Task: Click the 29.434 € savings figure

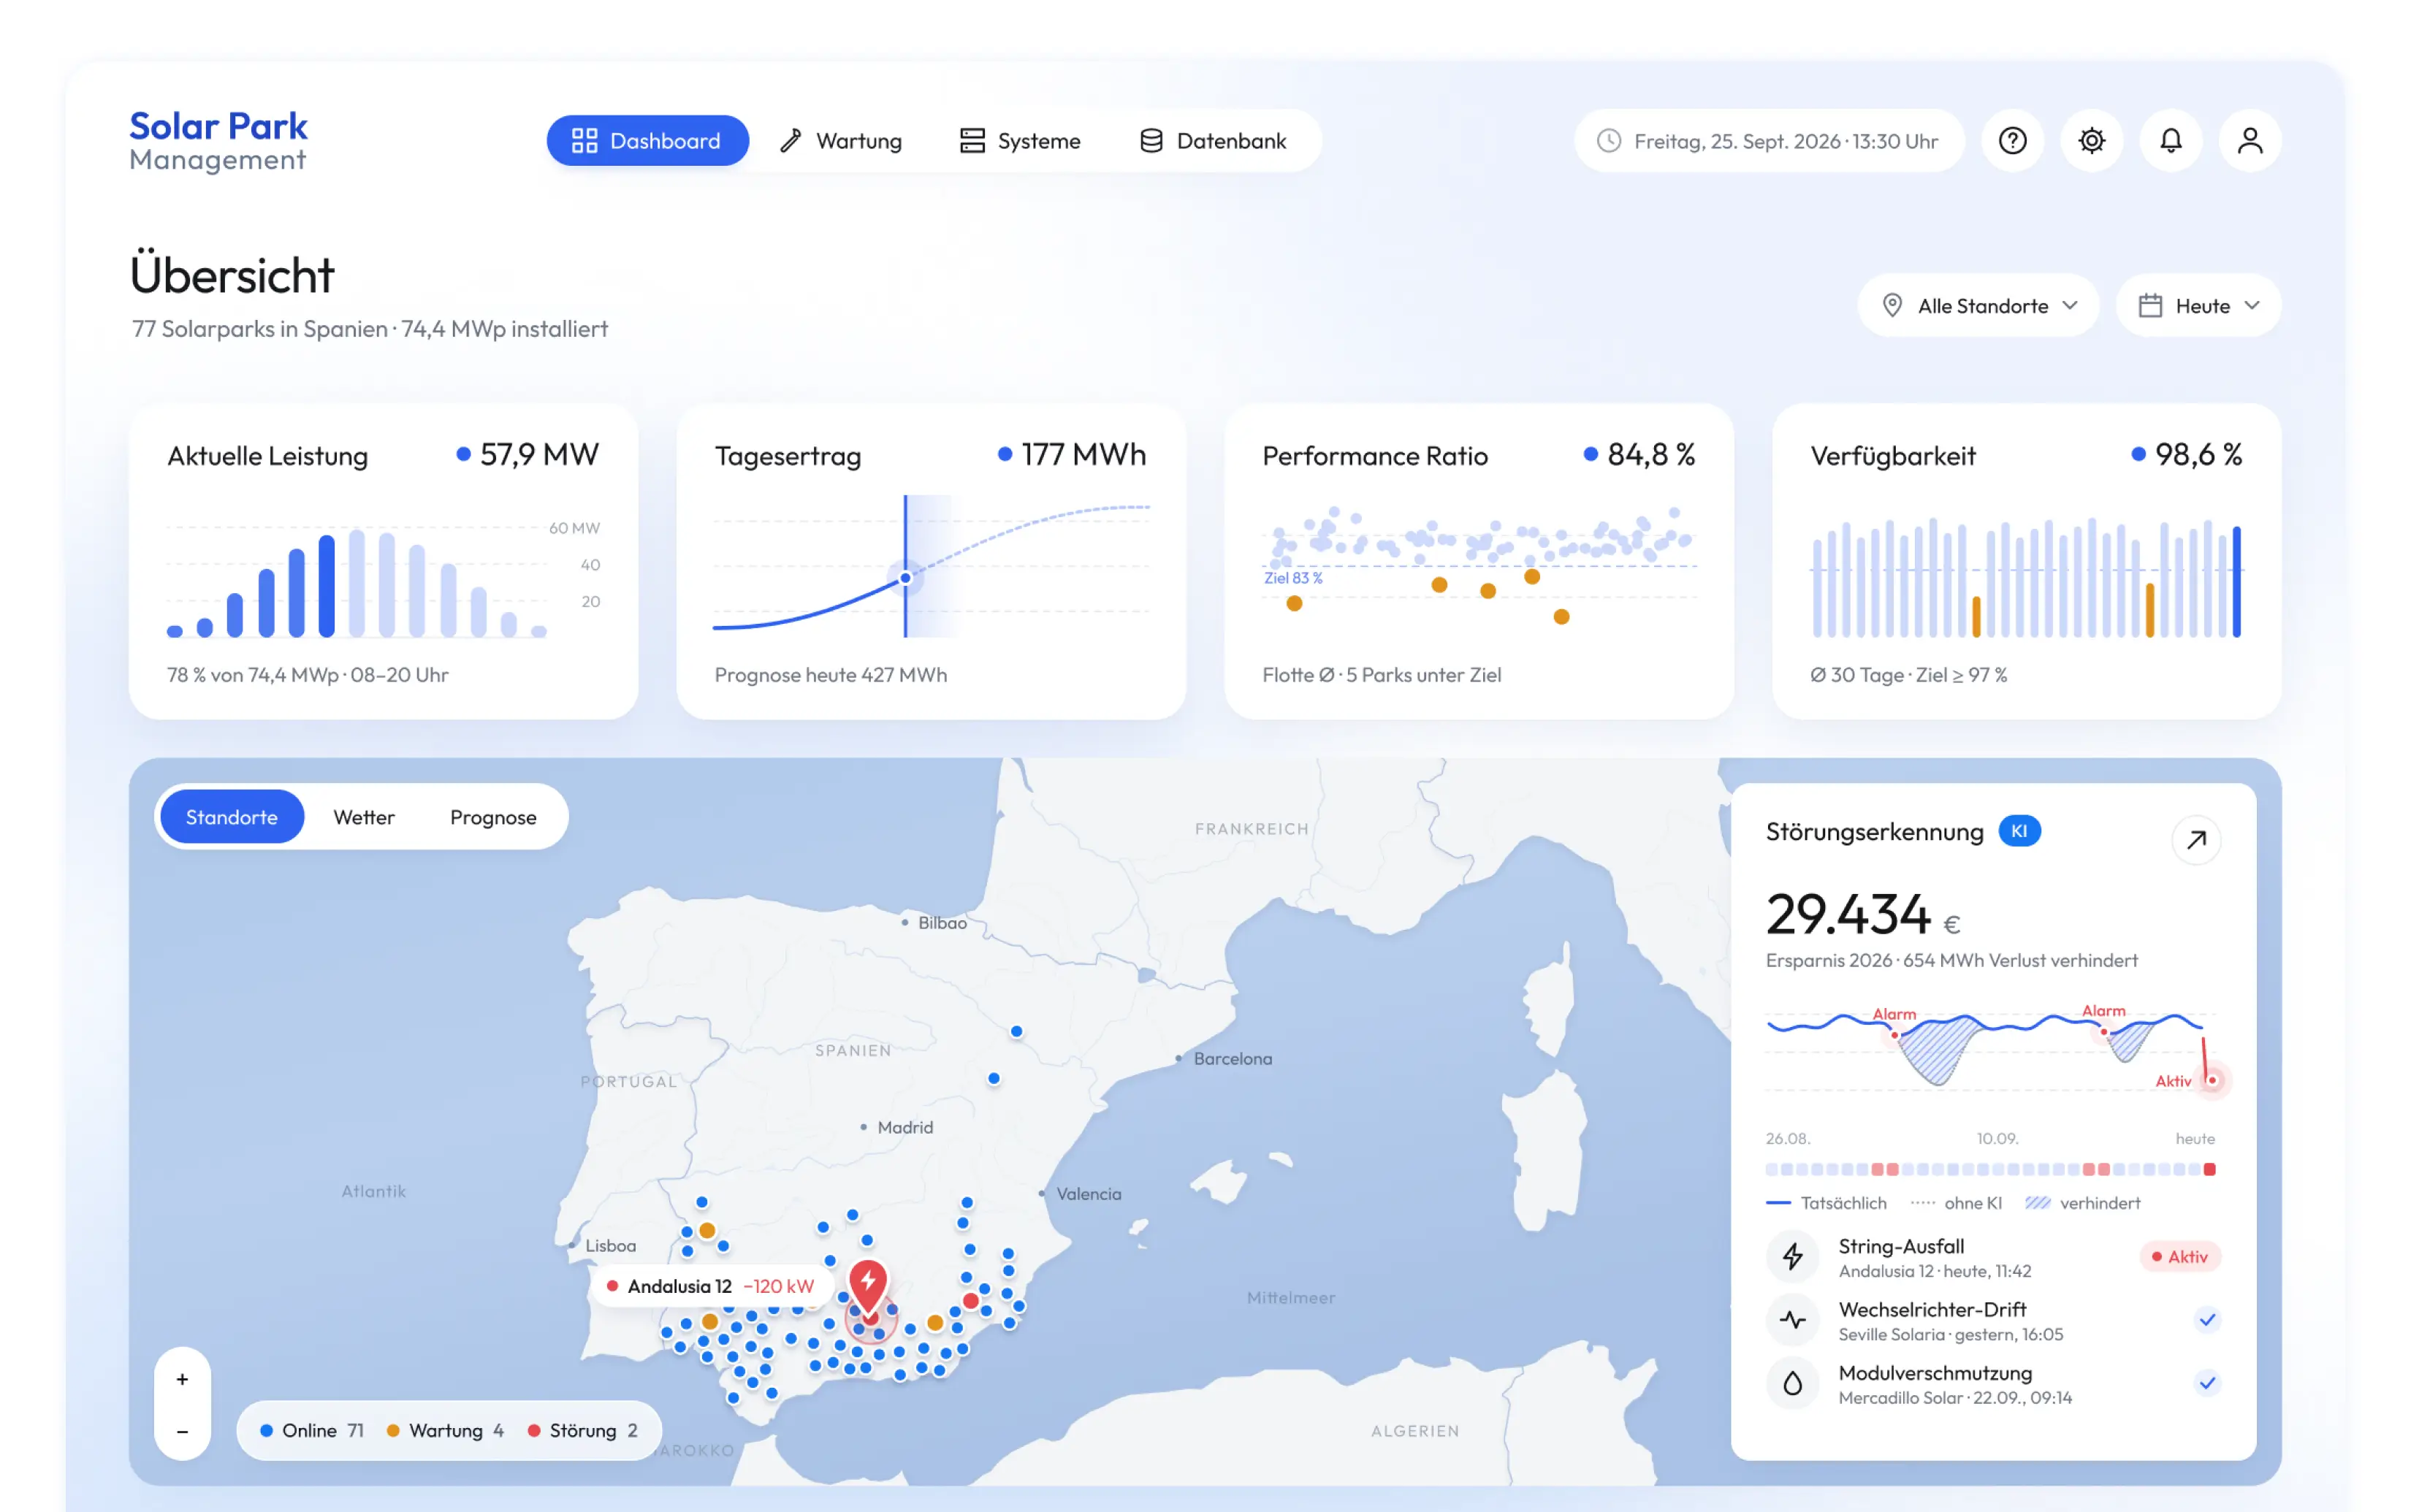Action: 1862,914
